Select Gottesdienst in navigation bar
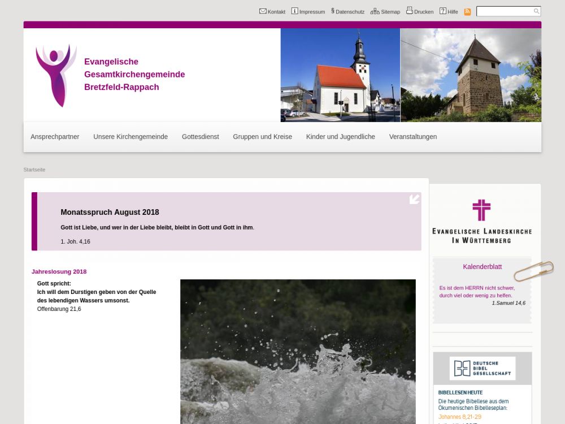 (x=200, y=137)
